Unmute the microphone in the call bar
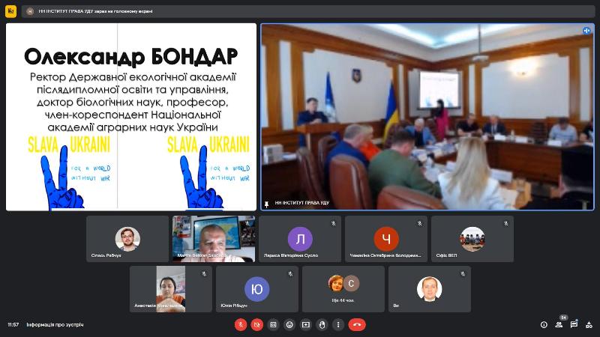The image size is (600, 337). 241,324
